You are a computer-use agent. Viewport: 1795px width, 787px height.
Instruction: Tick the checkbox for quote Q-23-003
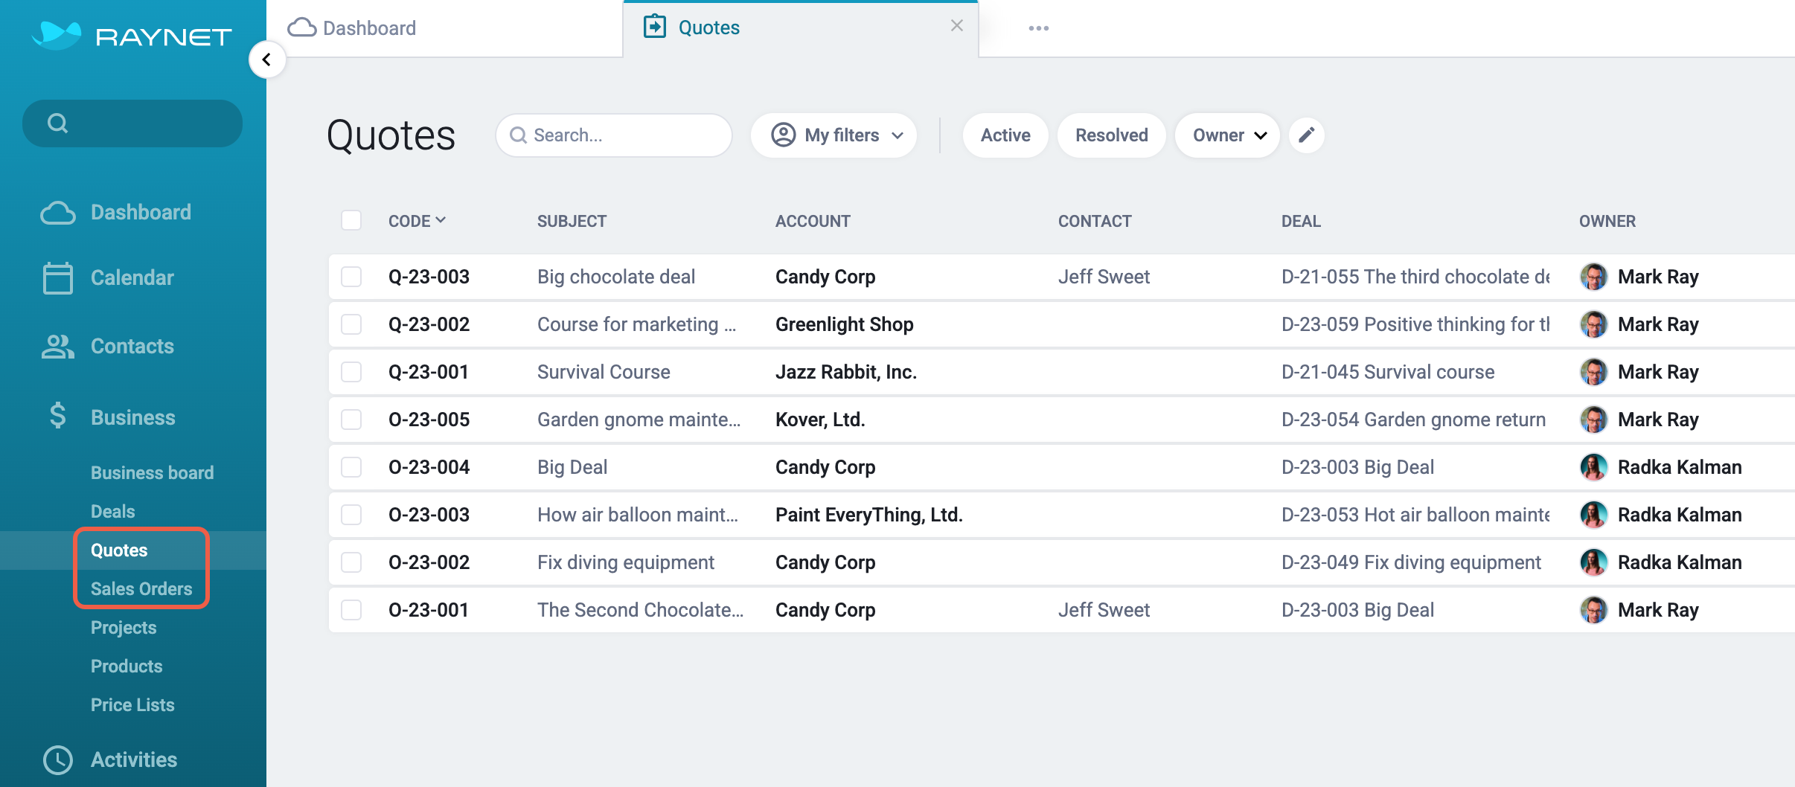(351, 277)
